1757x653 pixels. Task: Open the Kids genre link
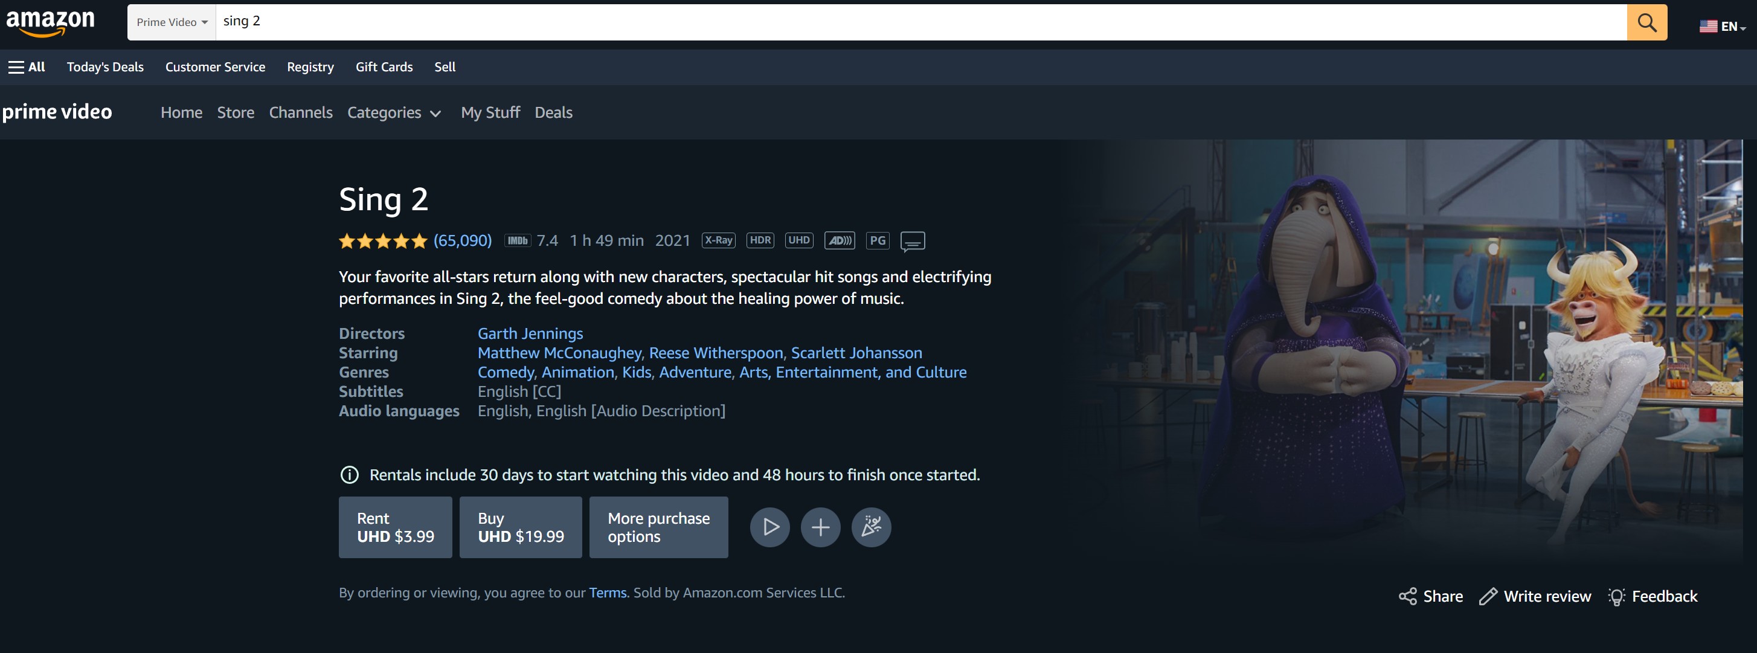pyautogui.click(x=637, y=373)
